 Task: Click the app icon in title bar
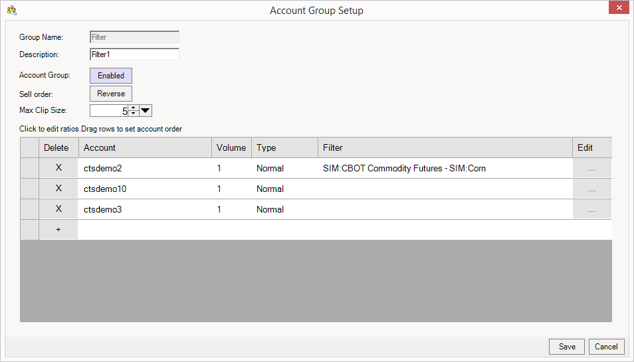[11, 10]
